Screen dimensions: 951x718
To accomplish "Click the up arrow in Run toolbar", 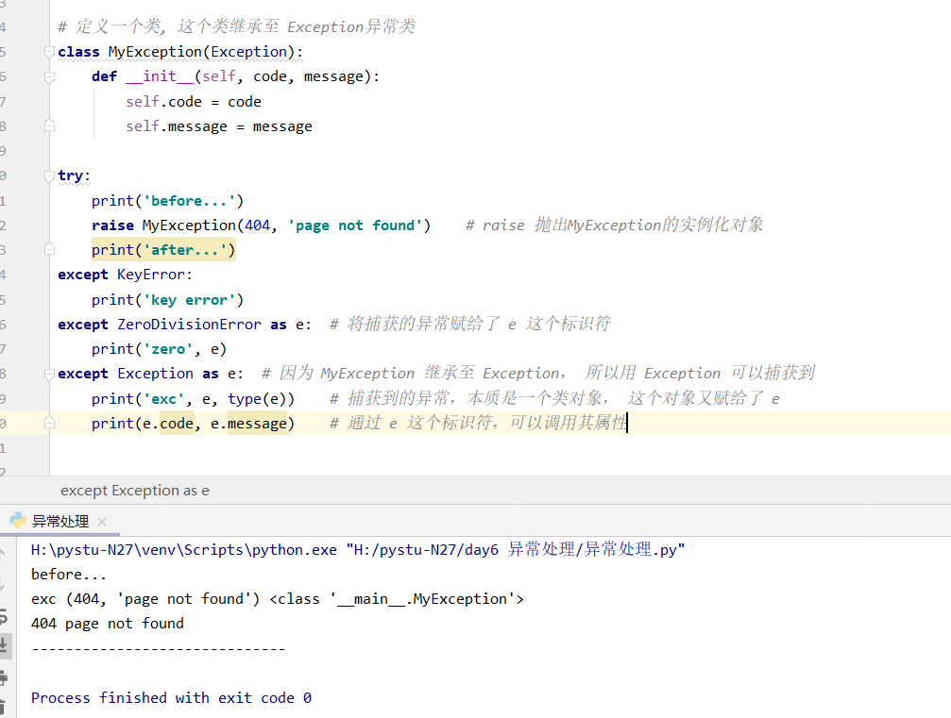I will coord(4,555).
